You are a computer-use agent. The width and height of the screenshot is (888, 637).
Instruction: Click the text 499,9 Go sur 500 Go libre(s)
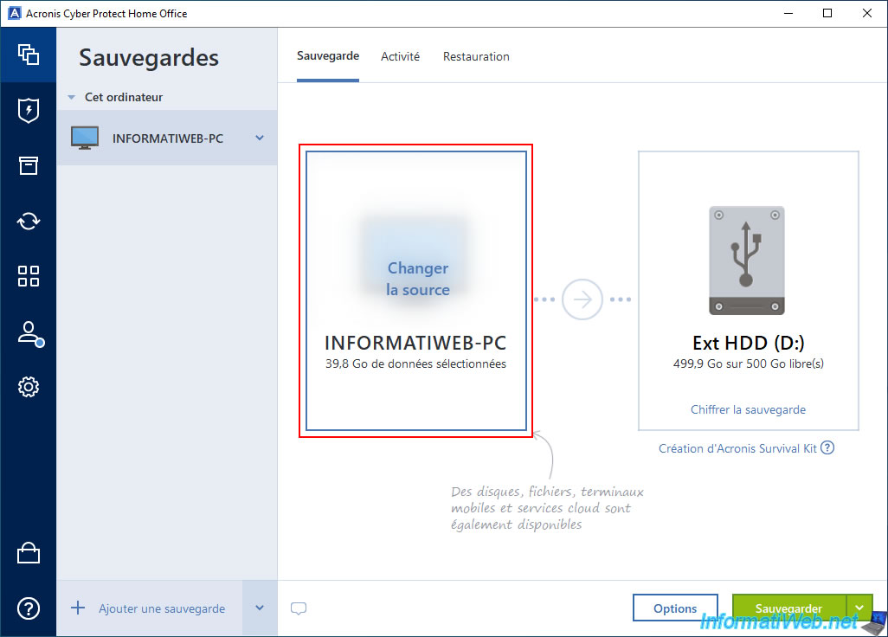(748, 364)
